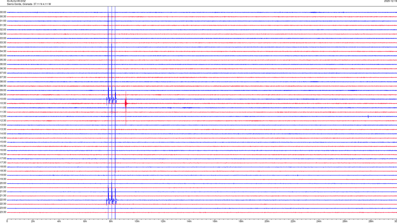
Task: Select the 00:30 time label
Action: [x=3, y=17]
